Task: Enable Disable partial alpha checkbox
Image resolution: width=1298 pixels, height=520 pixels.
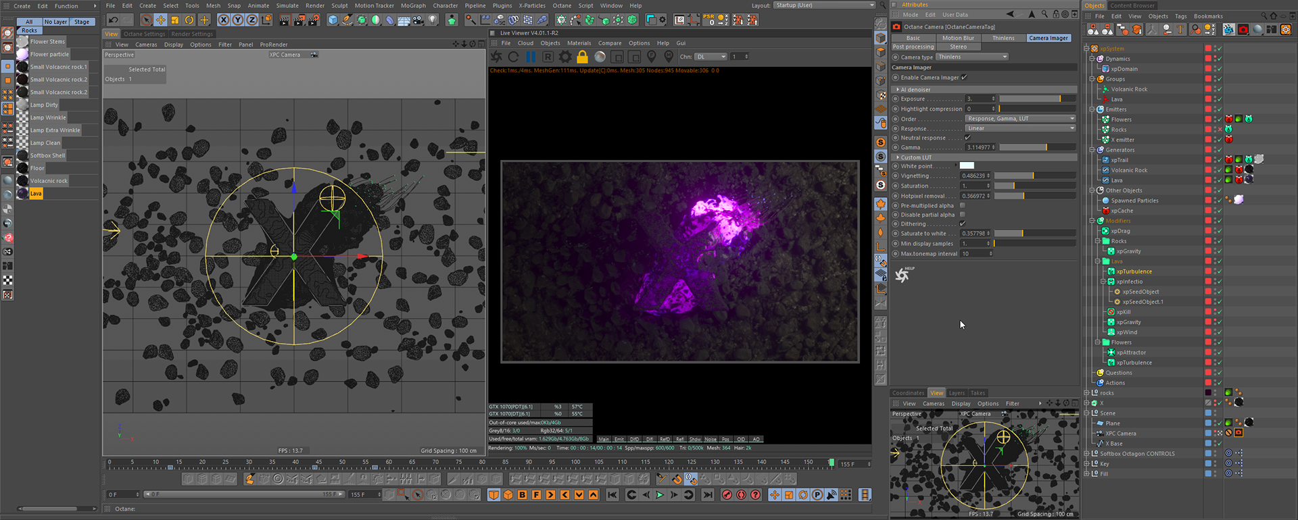Action: tap(963, 215)
